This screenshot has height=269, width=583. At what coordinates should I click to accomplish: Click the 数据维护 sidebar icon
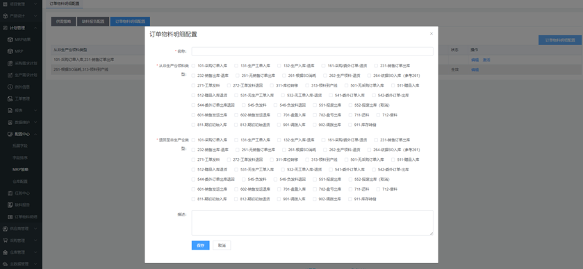coord(10,122)
